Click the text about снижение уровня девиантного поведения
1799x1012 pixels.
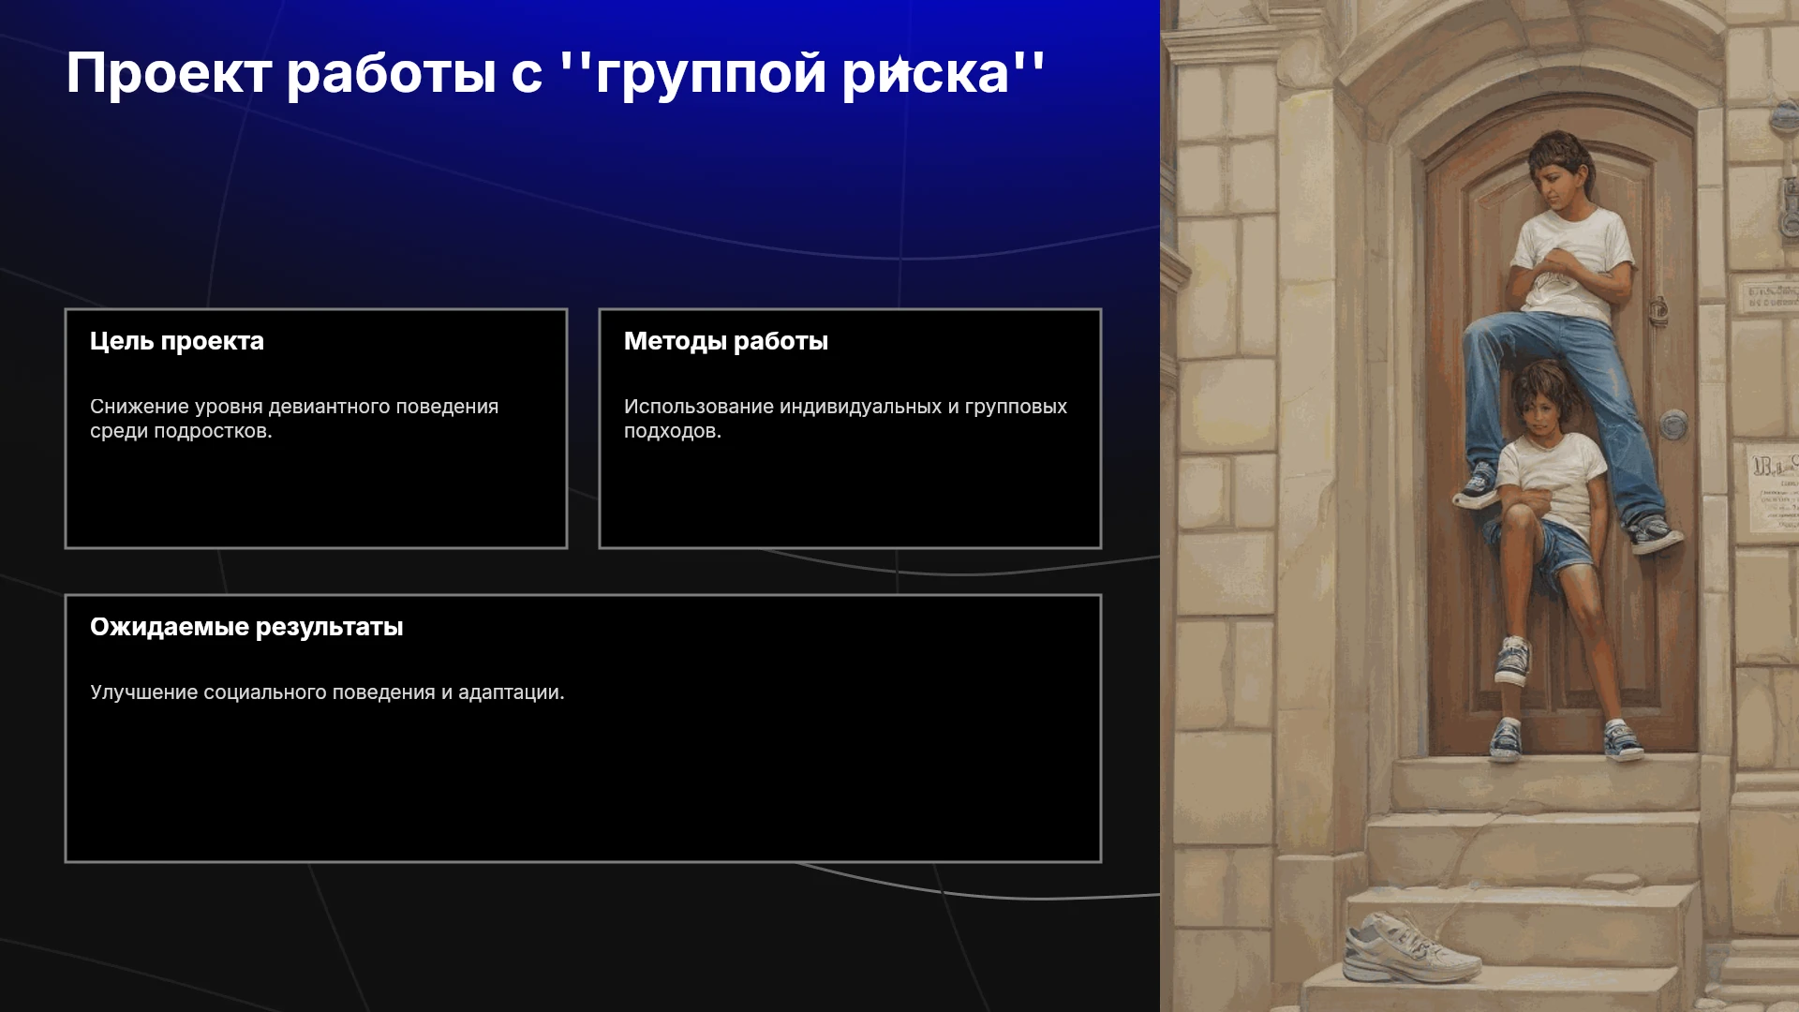(294, 419)
